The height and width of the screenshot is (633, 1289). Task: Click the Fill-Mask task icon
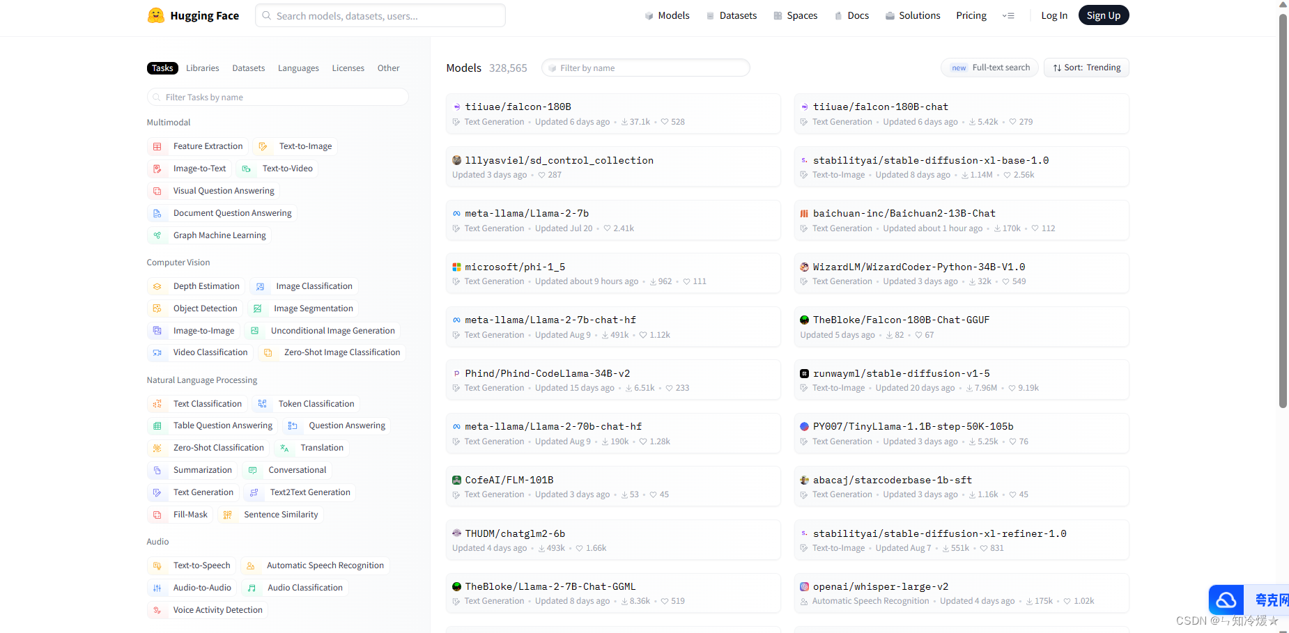click(157, 515)
